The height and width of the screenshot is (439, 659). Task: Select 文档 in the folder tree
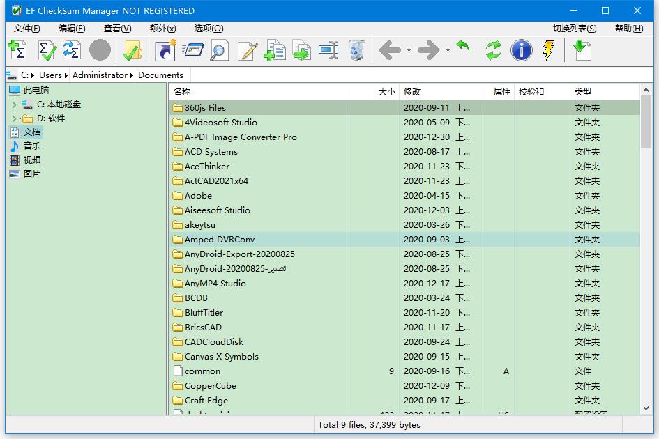tap(32, 132)
